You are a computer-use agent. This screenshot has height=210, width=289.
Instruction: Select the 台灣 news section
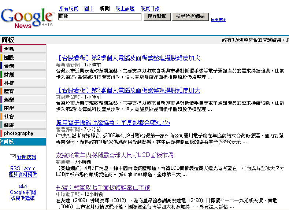[23, 66]
